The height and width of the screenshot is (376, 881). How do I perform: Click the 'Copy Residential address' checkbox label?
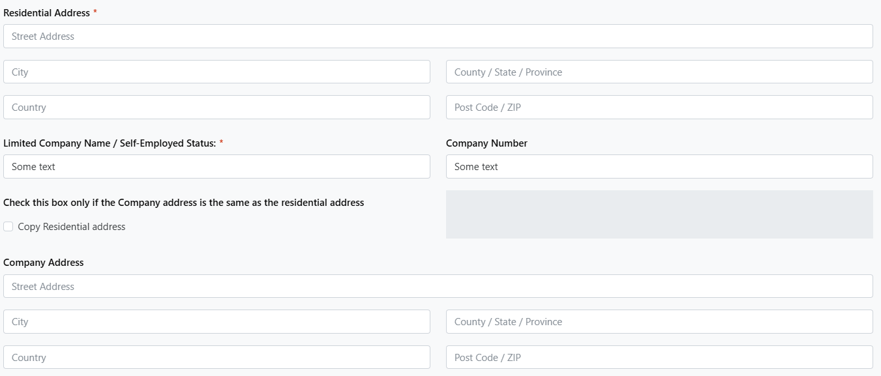(72, 227)
